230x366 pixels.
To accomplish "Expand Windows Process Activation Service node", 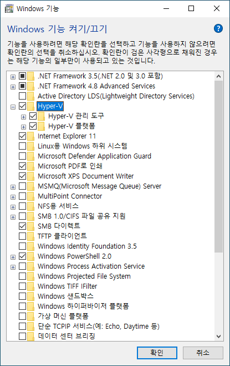I will coord(13,267).
